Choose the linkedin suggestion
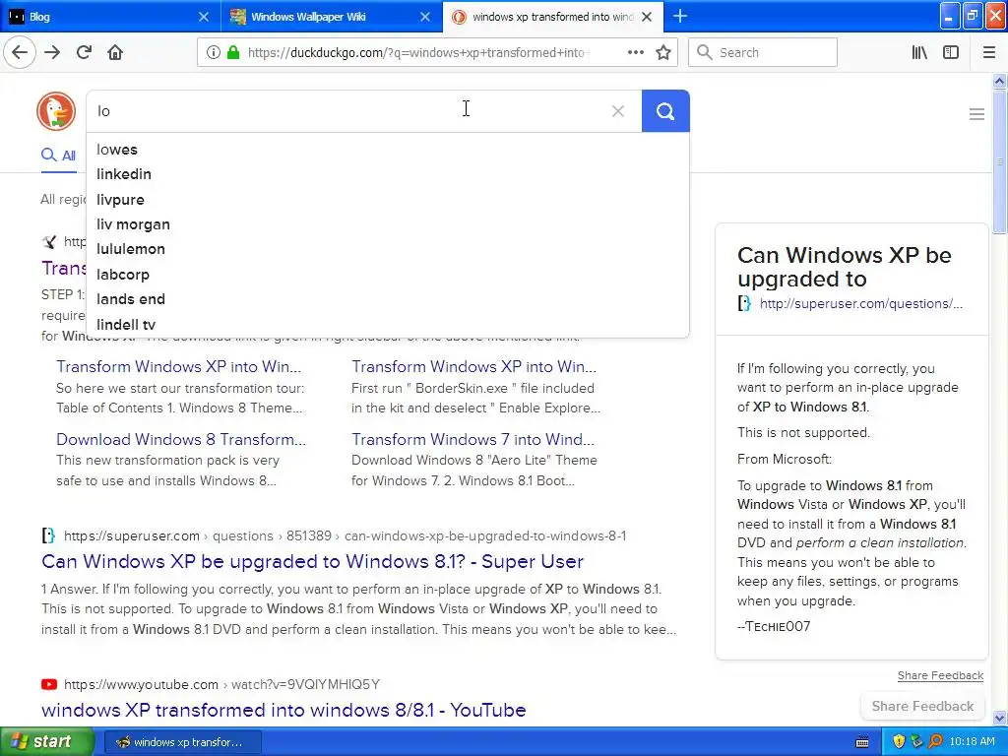This screenshot has height=756, width=1008. tap(388, 174)
